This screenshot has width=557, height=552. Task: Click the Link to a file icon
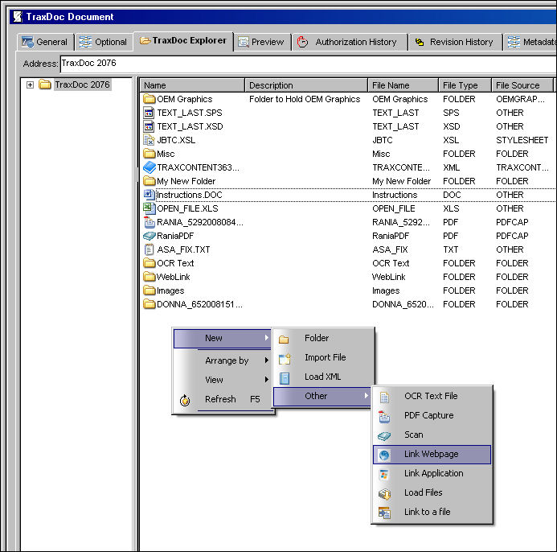(x=384, y=513)
